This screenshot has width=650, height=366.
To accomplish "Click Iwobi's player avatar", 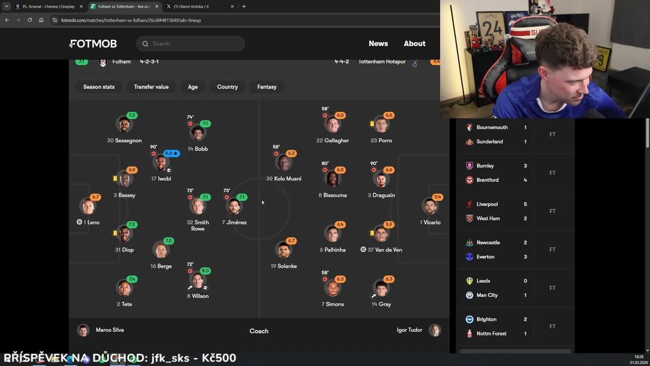I will point(161,163).
